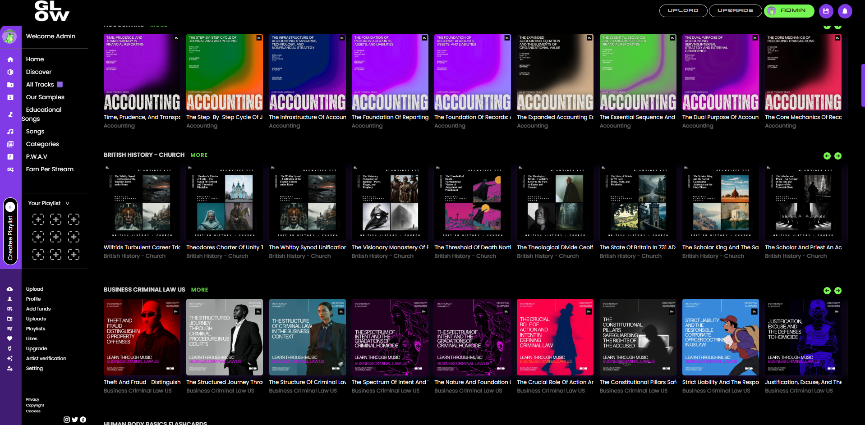Image resolution: width=865 pixels, height=425 pixels.
Task: Click the title "The Infrastructure Of Accoun"
Action: click(308, 117)
